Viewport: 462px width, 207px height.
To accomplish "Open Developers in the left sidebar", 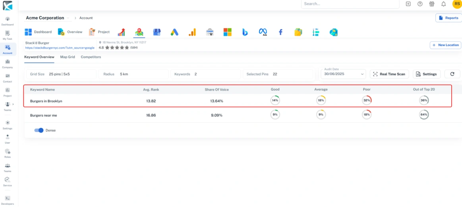I will point(8,200).
